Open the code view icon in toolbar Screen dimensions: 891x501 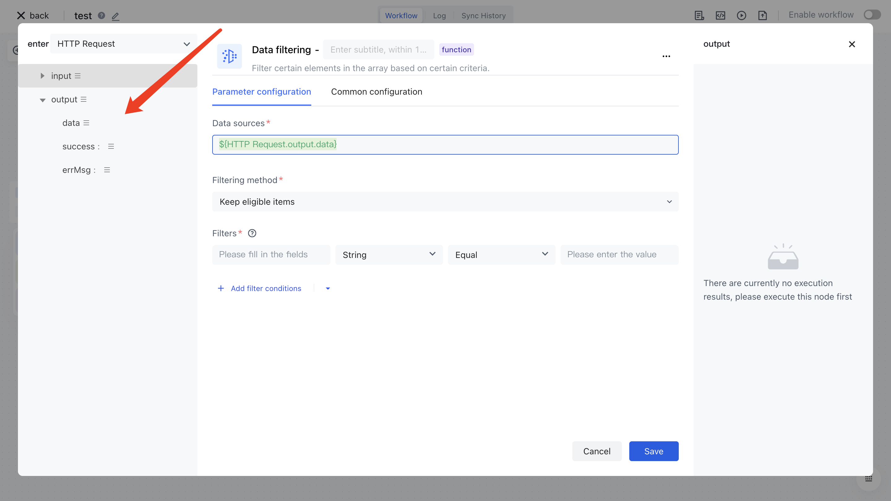720,15
